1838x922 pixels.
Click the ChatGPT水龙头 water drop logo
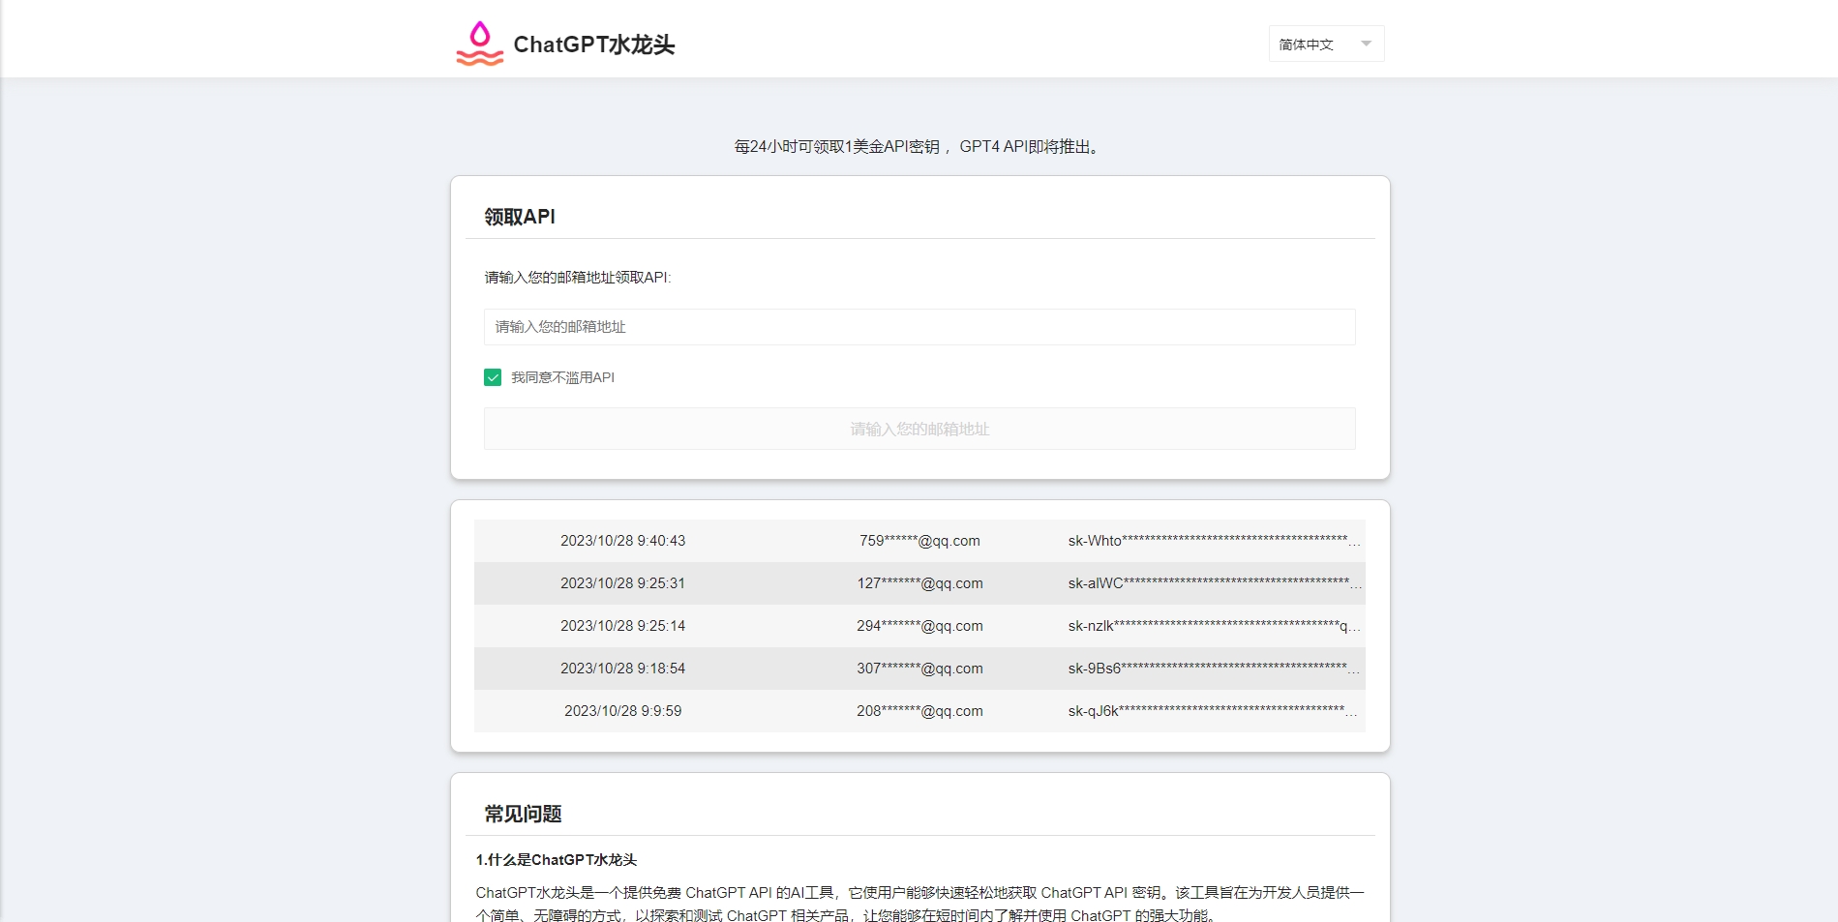pos(480,44)
